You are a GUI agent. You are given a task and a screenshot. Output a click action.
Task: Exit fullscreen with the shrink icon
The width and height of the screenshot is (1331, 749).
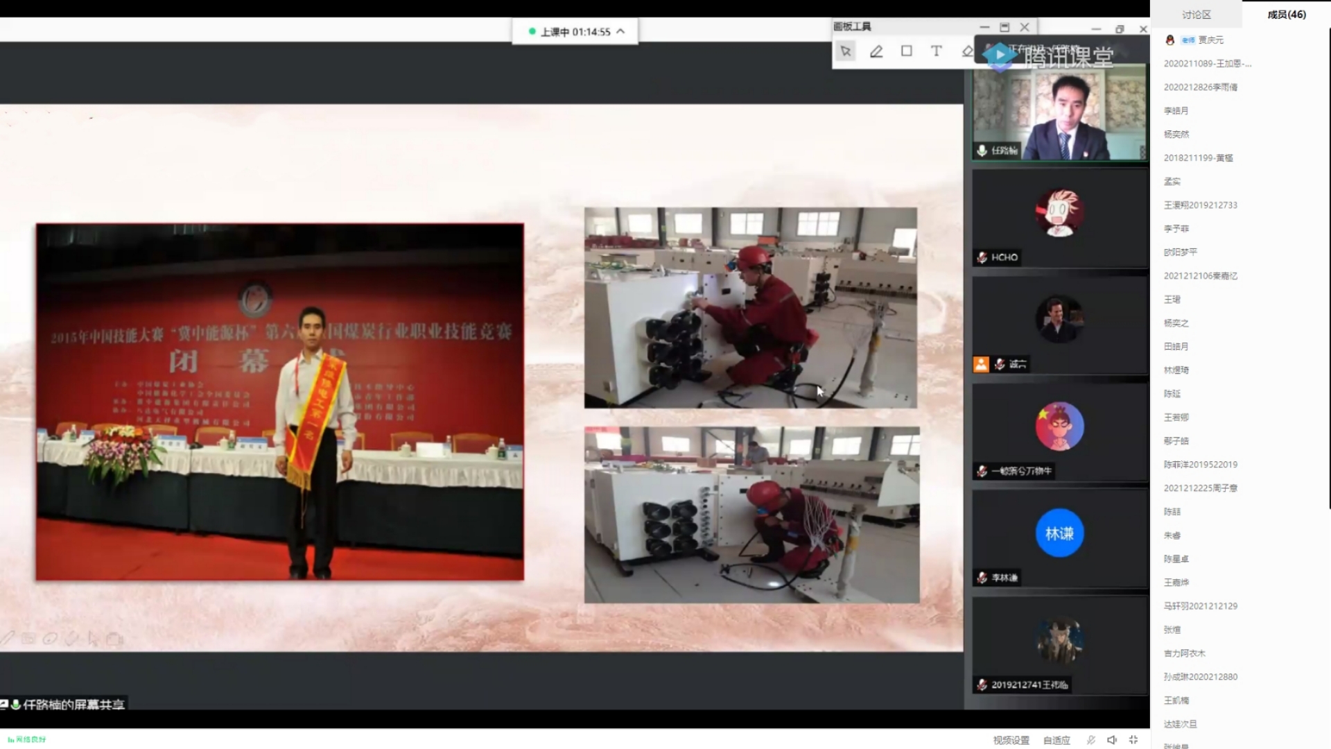(x=1133, y=740)
